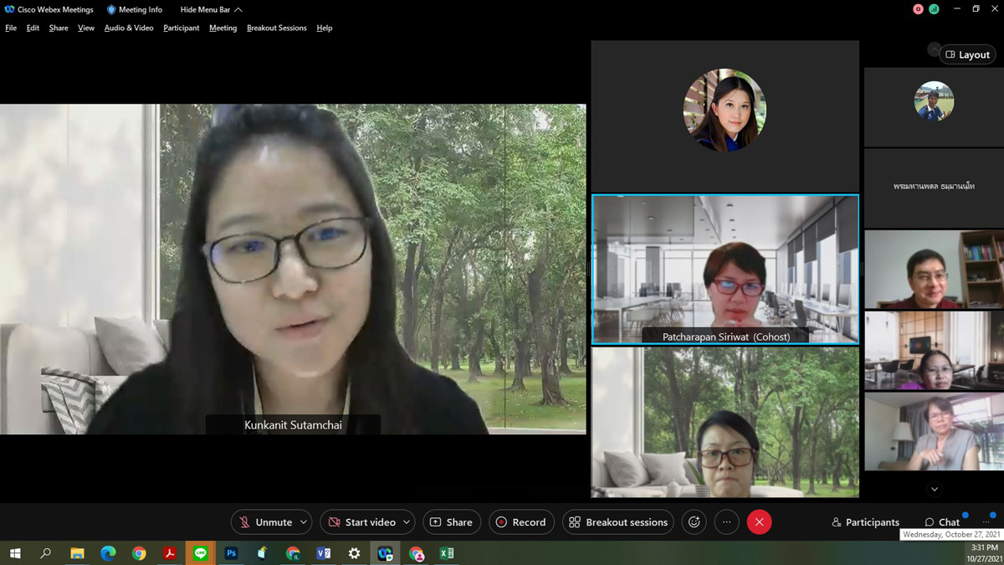Start recording the meeting

tap(521, 522)
